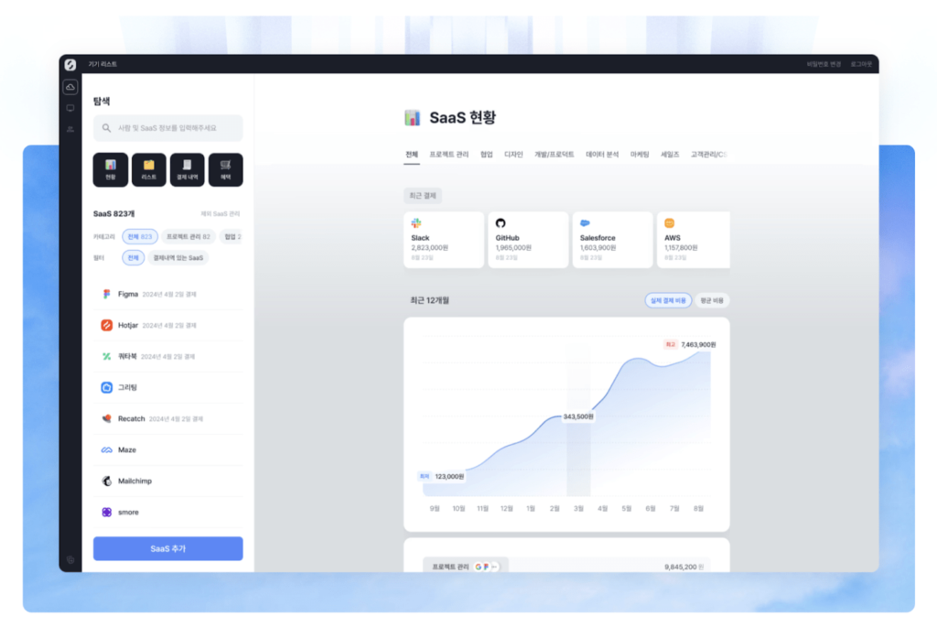Select the 전체 filter chip next to 필터
Image resolution: width=937 pixels, height=627 pixels.
click(133, 257)
